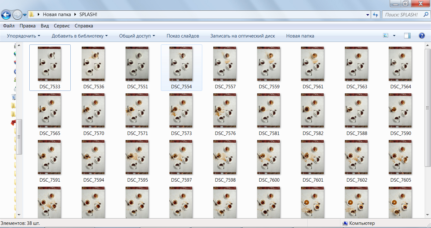The image size is (431, 228).
Task: Create folder with Новая папка toolbar button
Action: 300,36
